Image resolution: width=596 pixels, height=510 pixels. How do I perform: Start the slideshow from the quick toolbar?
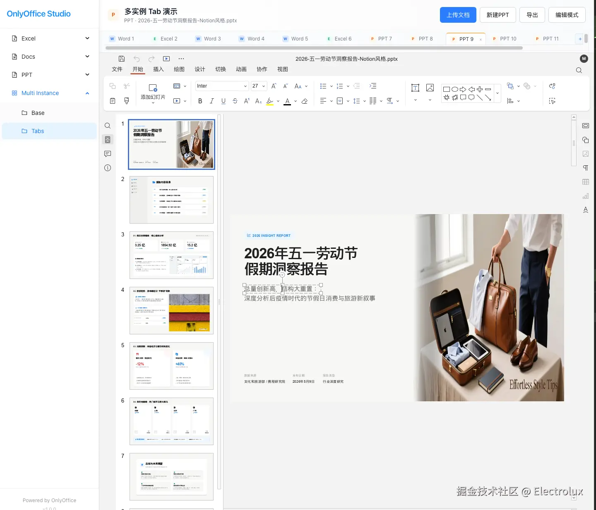166,59
